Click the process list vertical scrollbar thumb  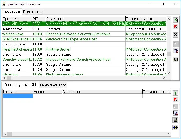point(169,54)
